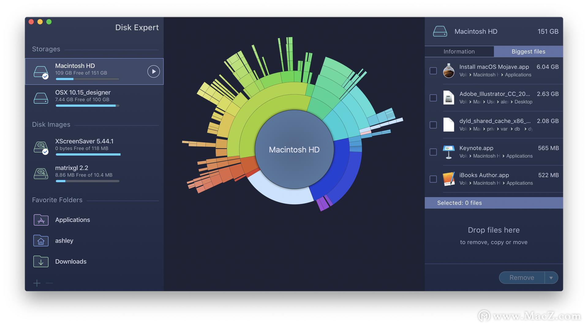
Task: Click the 2.08 GB file size
Action: 548,121
